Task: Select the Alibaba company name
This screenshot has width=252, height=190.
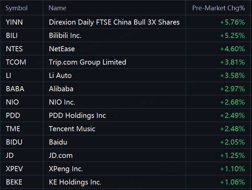Action: 61,89
